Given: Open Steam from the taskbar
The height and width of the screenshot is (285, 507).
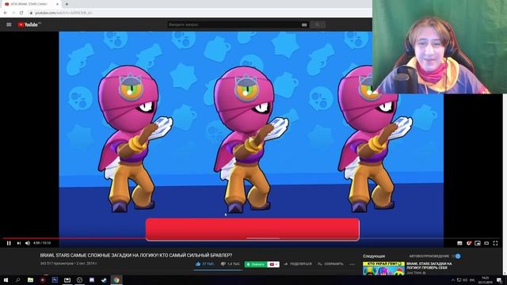Looking at the screenshot, I should [104, 280].
